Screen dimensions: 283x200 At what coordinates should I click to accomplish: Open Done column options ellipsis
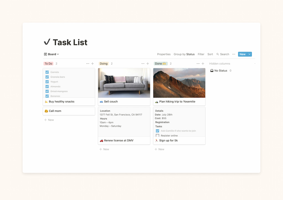198,64
